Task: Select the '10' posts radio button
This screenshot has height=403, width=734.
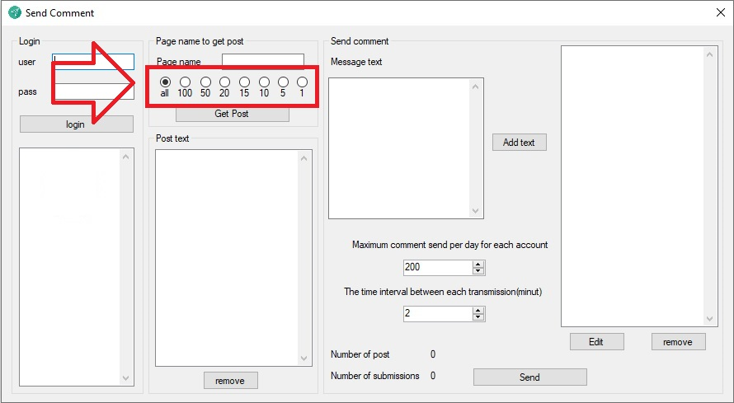Action: 264,82
